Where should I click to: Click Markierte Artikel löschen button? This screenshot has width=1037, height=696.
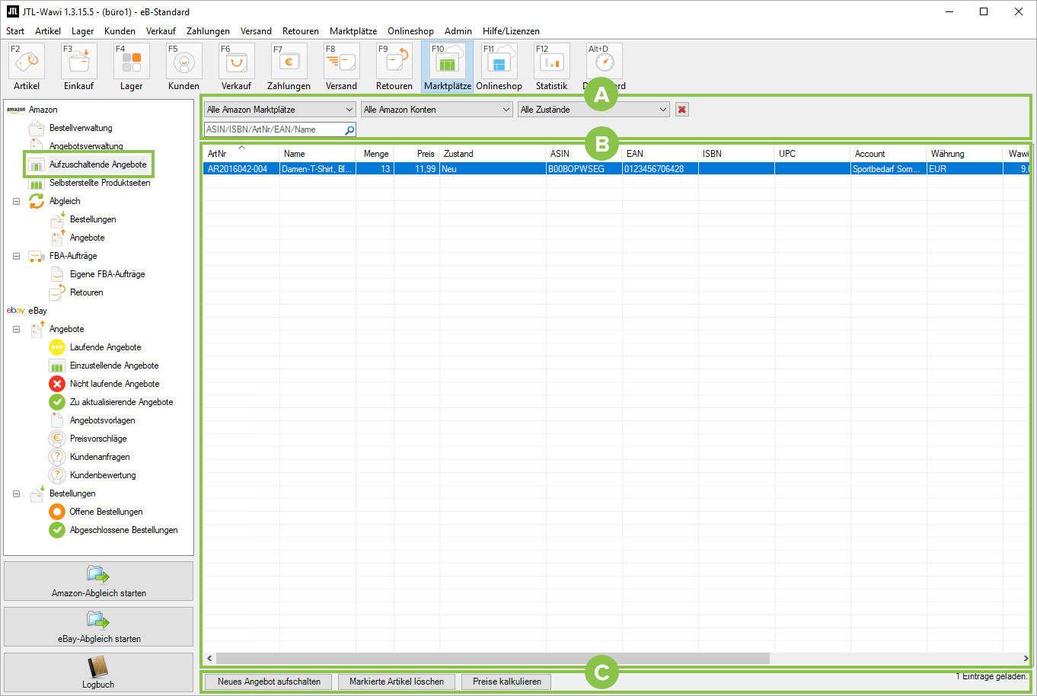[x=397, y=682]
